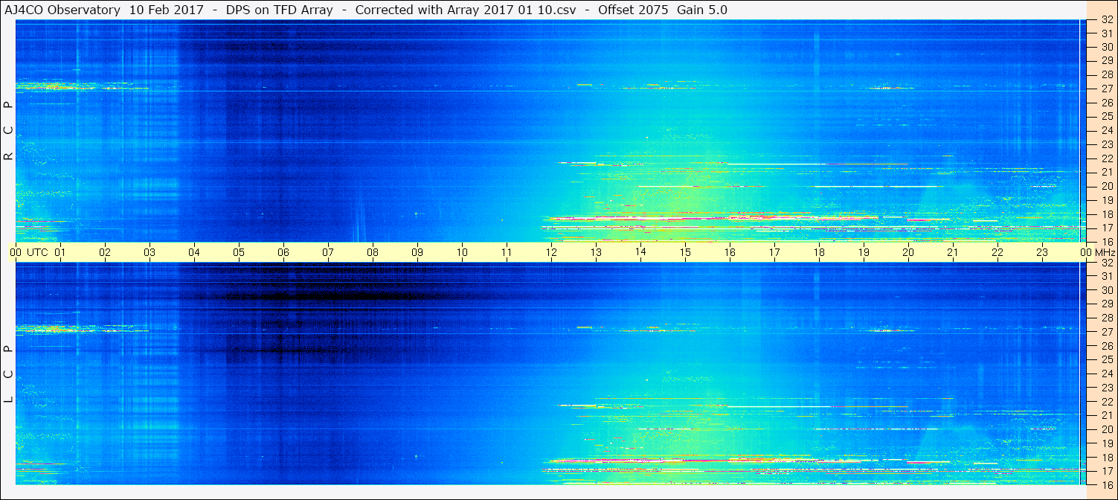Select the 22 hour marker on time axis

pyautogui.click(x=997, y=252)
